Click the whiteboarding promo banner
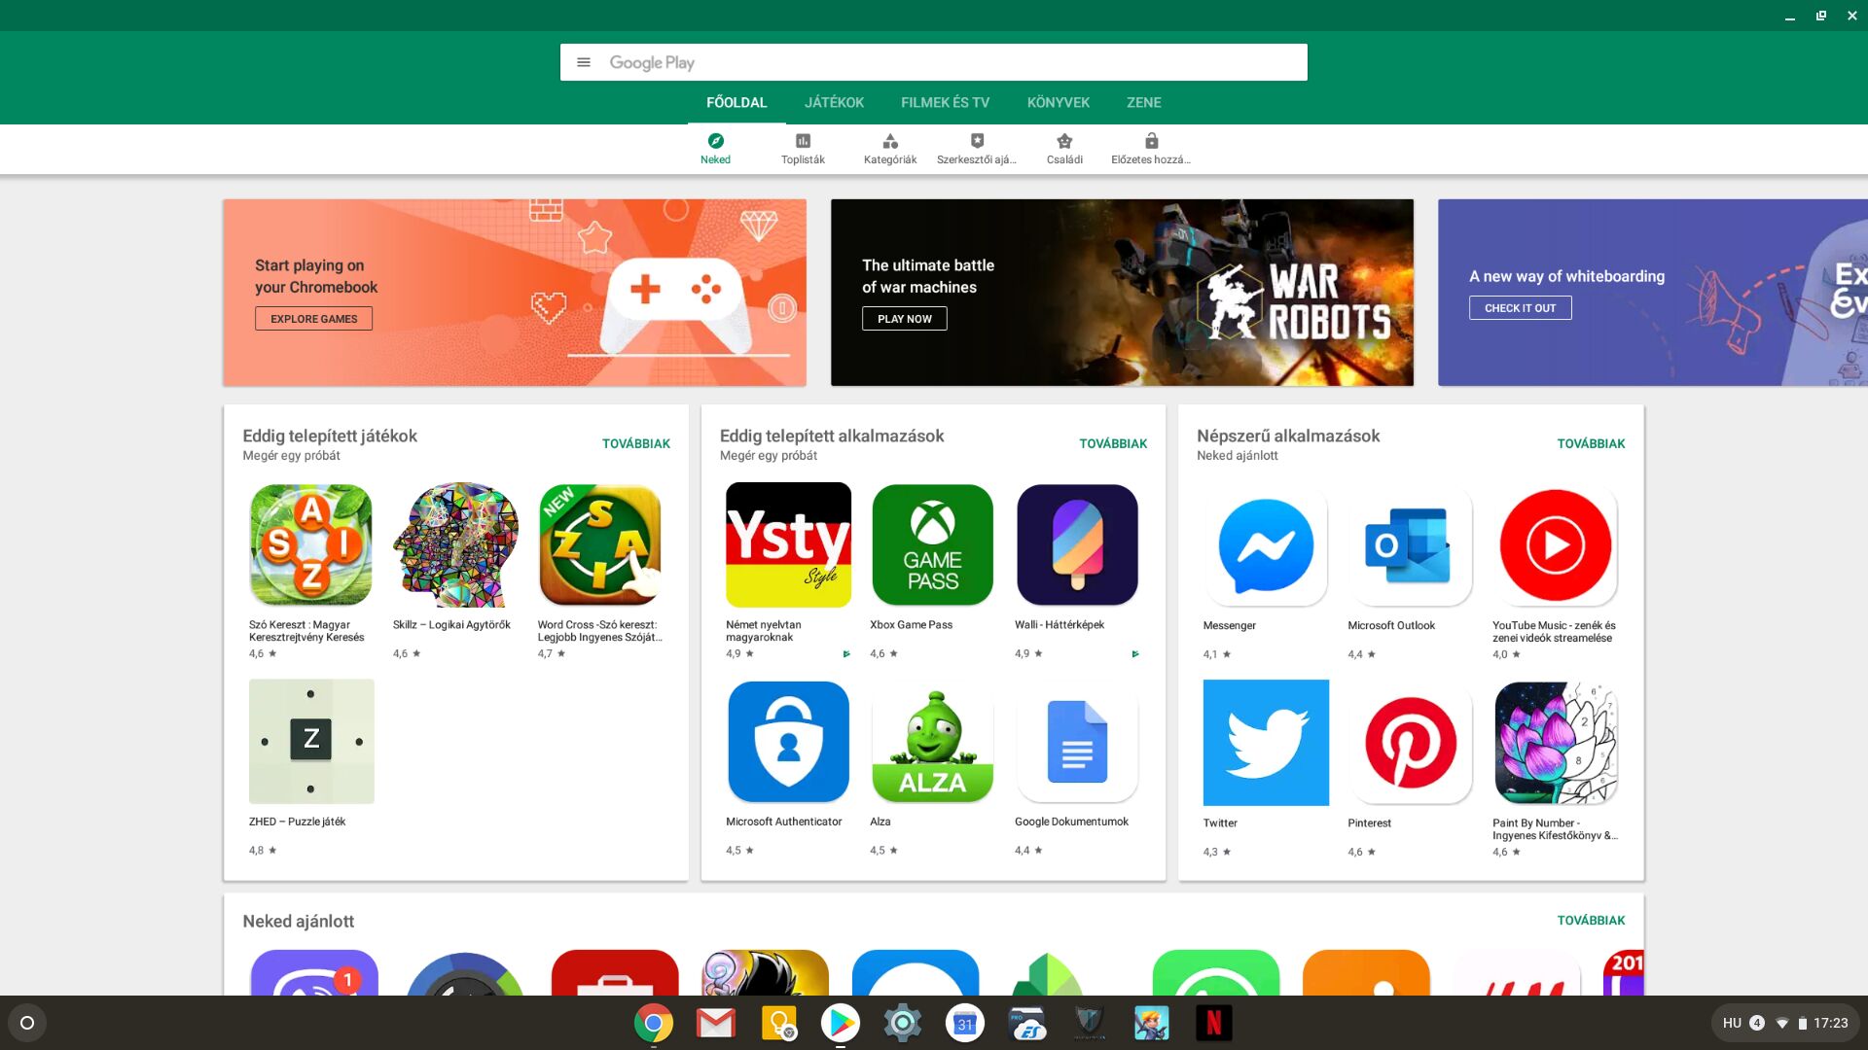Screen dimensions: 1868x1050 (x=1653, y=293)
